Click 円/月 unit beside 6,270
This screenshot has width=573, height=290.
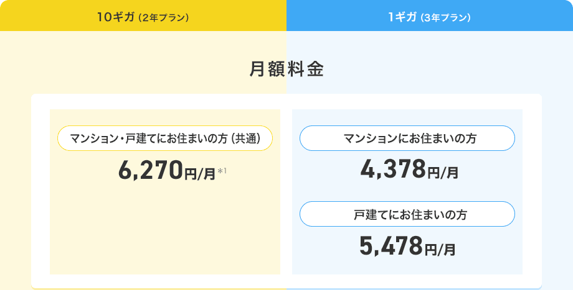pyautogui.click(x=199, y=173)
